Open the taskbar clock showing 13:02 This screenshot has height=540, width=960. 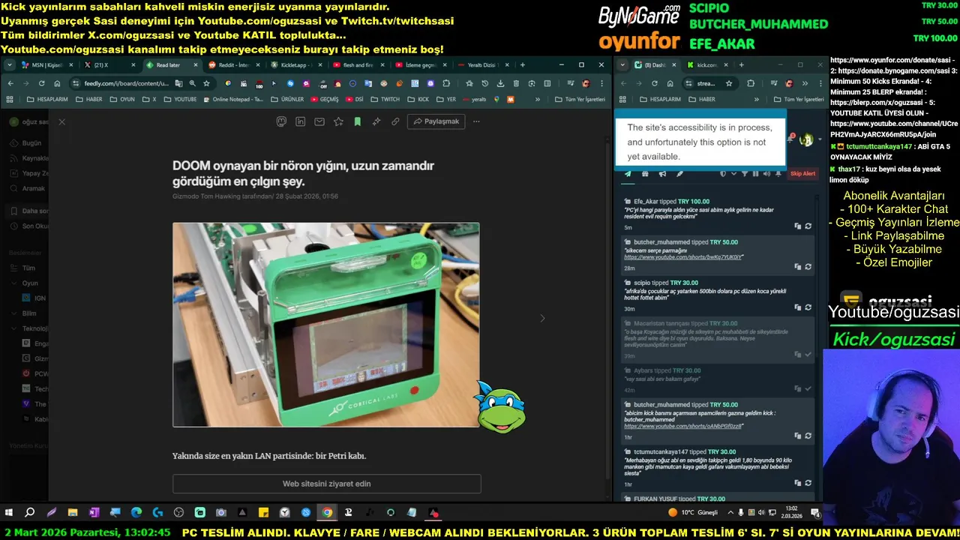[x=791, y=513]
